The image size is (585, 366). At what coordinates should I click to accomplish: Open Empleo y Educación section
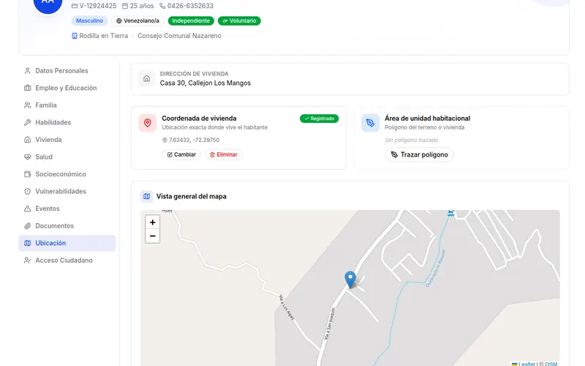point(67,88)
